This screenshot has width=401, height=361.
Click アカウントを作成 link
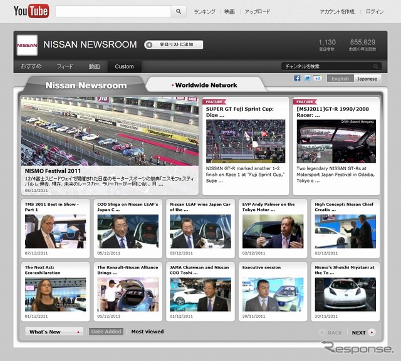click(337, 12)
